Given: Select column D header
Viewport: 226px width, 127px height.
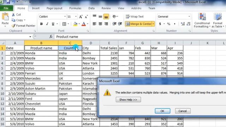Looking at the screenshot, I should click(x=91, y=43).
